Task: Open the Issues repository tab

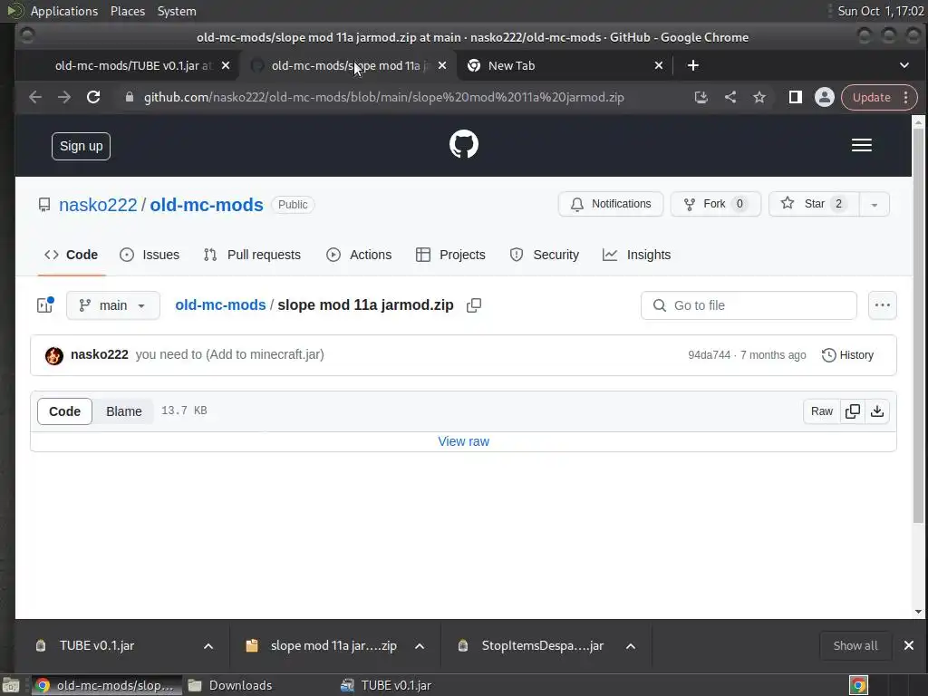Action: pos(150,255)
